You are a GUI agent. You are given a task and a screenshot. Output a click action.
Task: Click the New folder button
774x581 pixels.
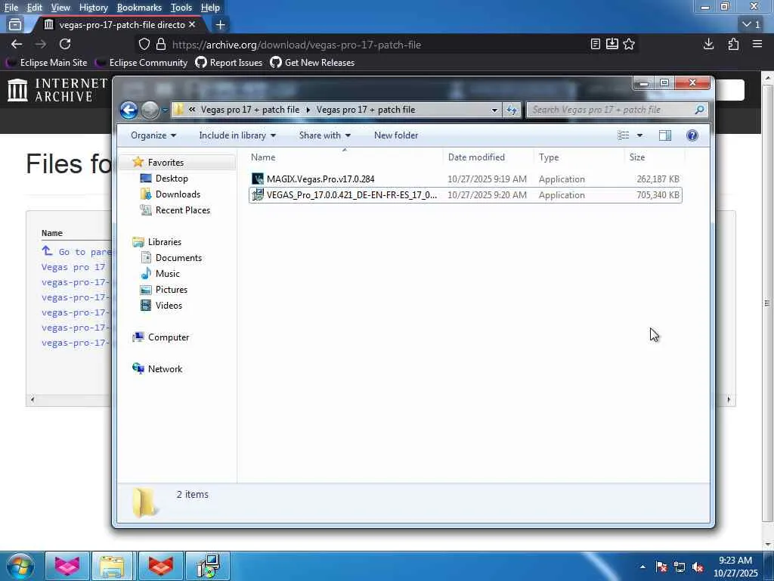396,135
